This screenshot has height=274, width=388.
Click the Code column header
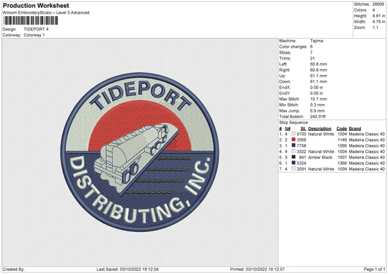342,128
